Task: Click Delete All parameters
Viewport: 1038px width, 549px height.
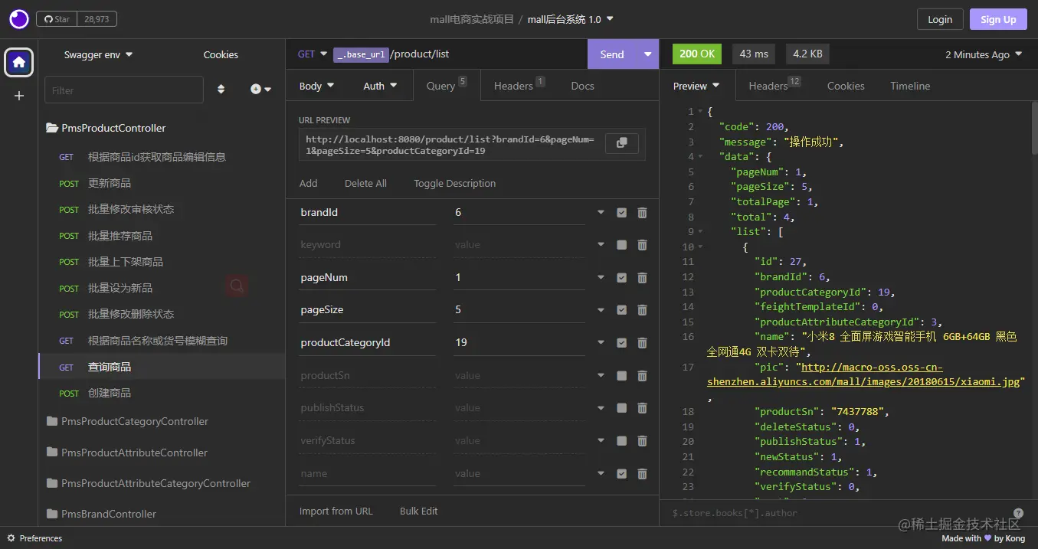Action: 365,183
